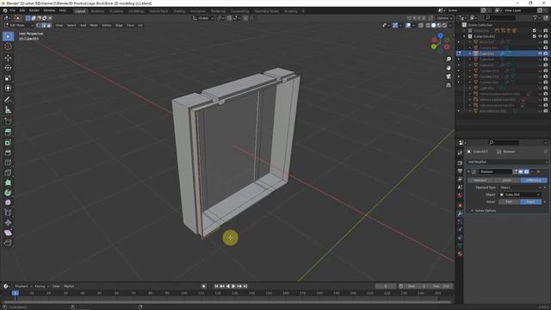Choose Intersect boolean operation
551x310 pixels.
coord(480,180)
